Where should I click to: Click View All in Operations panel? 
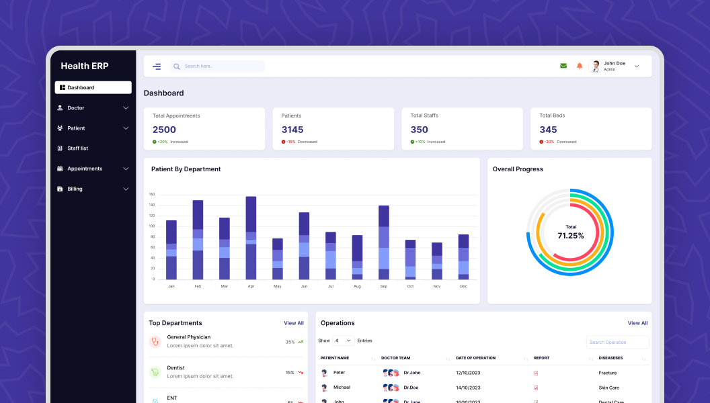pyautogui.click(x=637, y=323)
